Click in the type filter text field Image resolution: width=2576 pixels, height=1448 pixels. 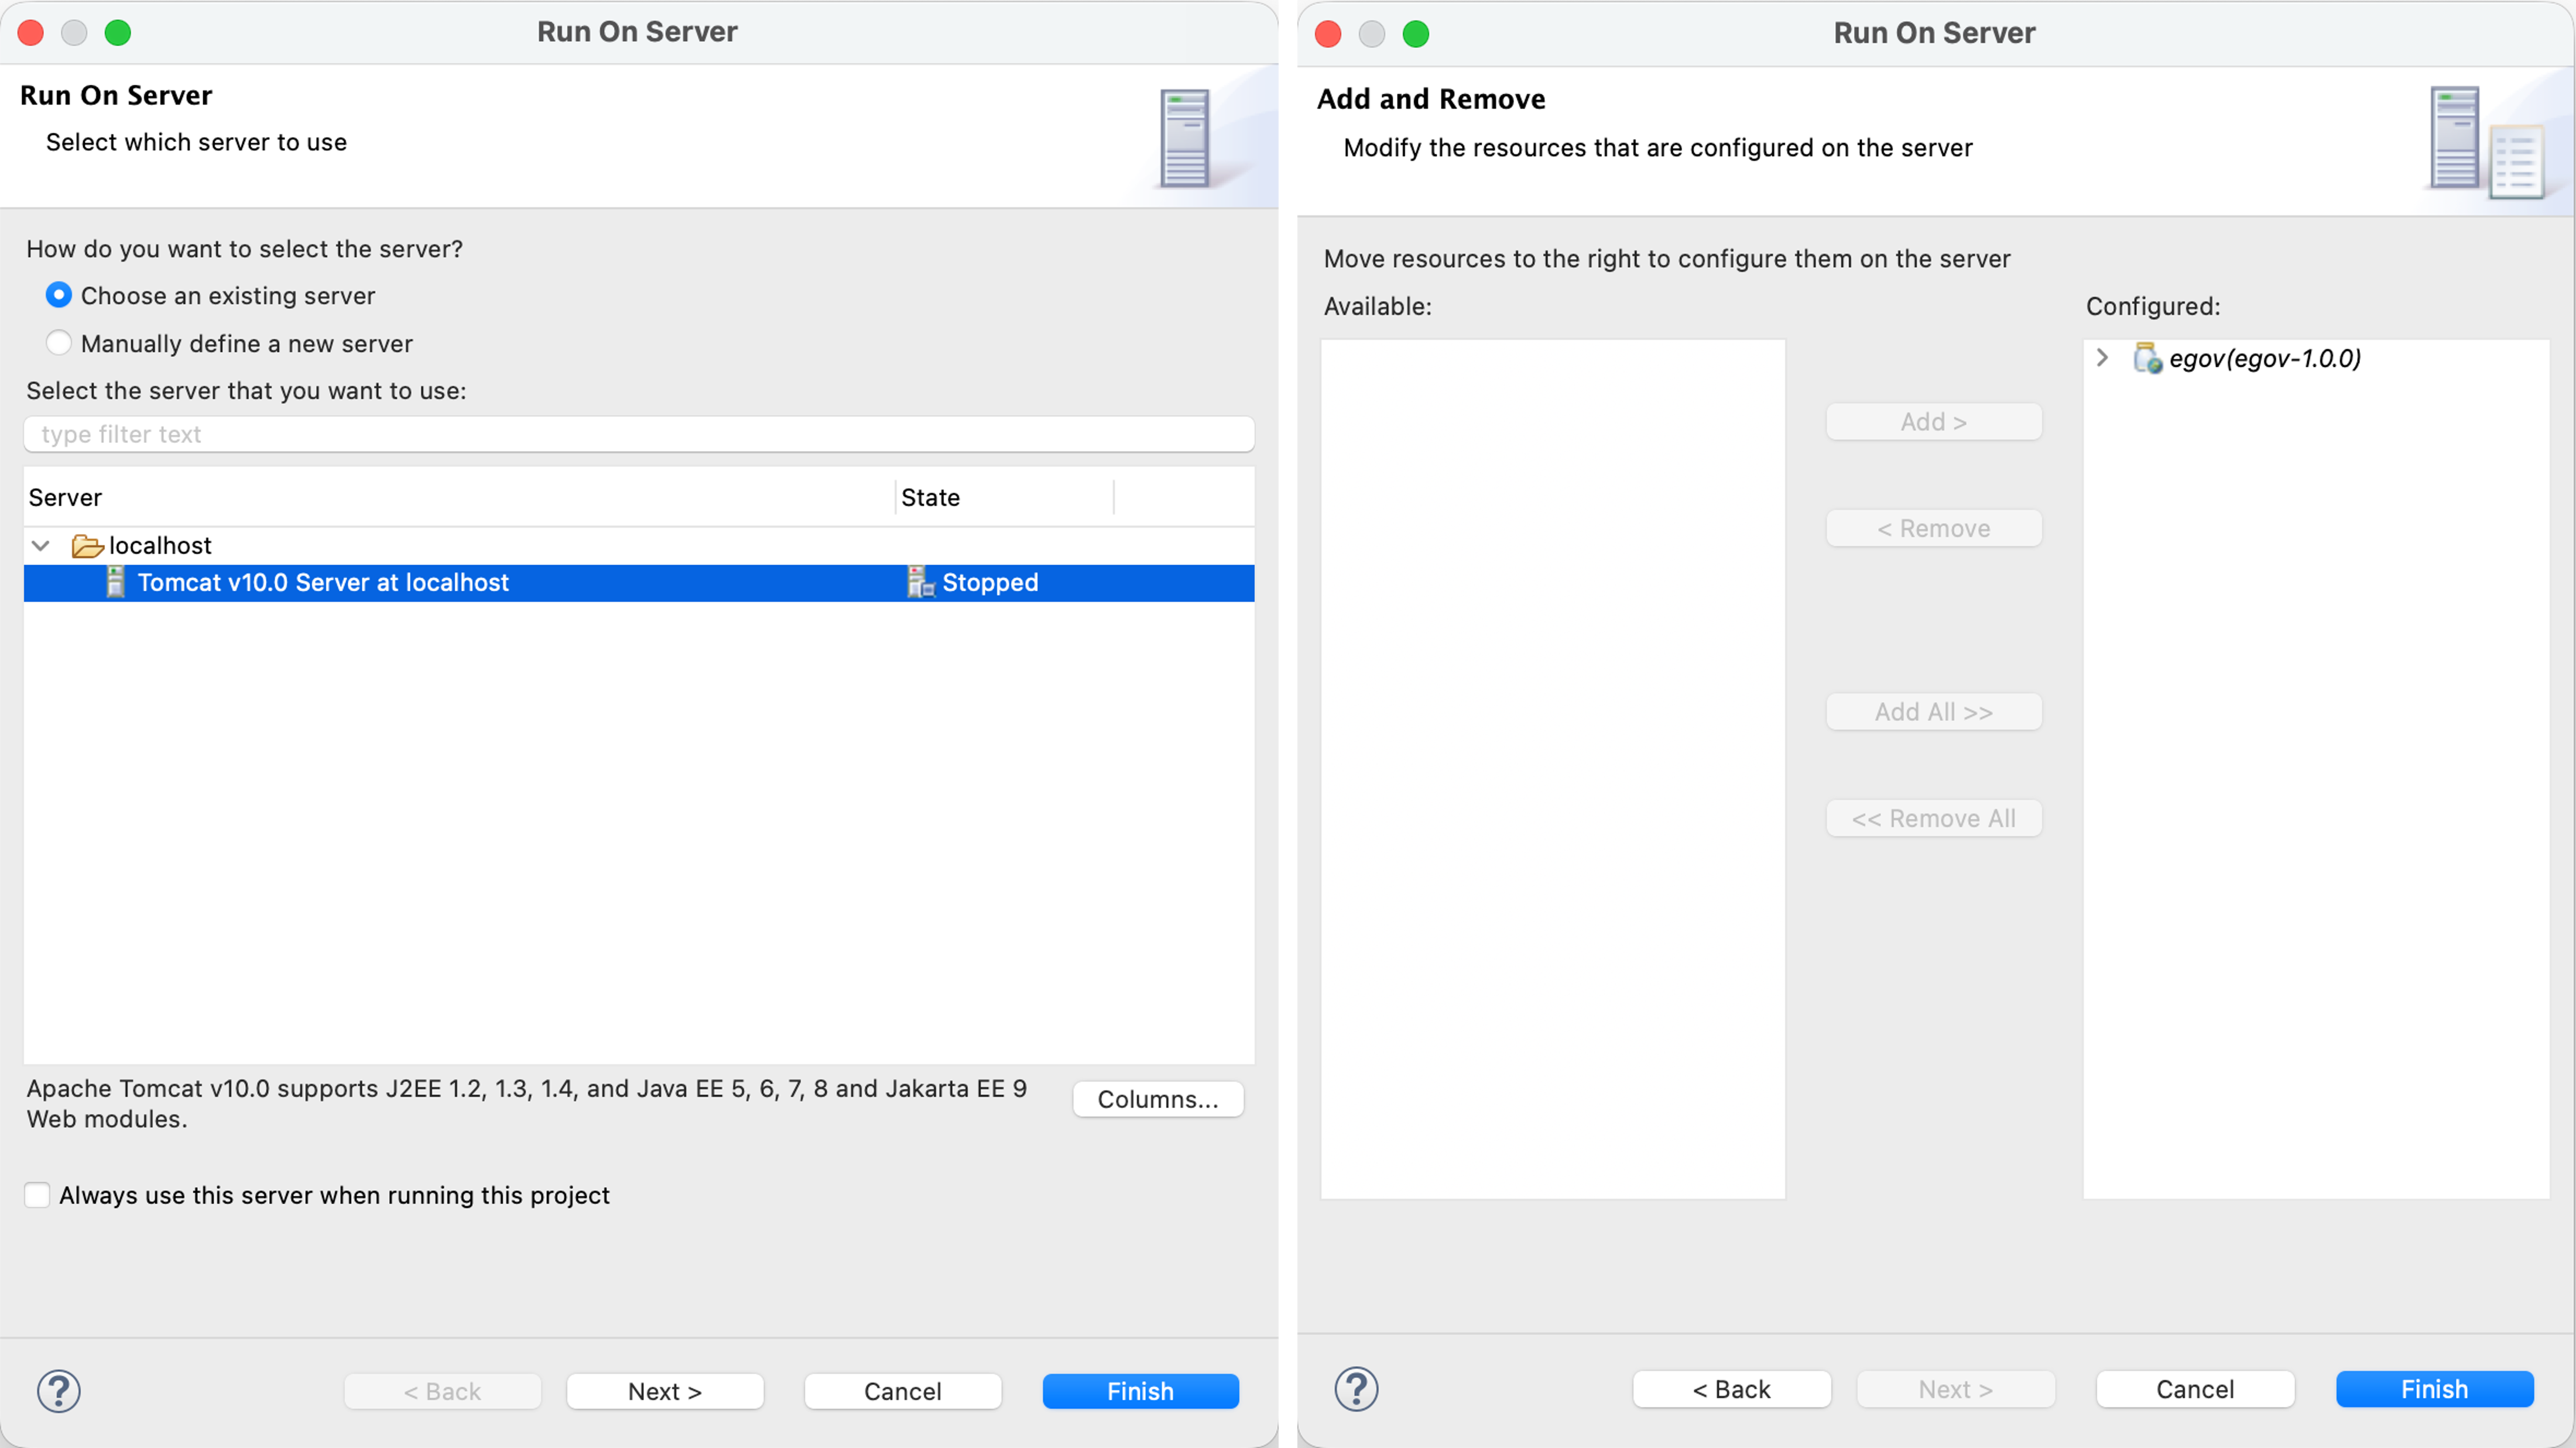638,434
